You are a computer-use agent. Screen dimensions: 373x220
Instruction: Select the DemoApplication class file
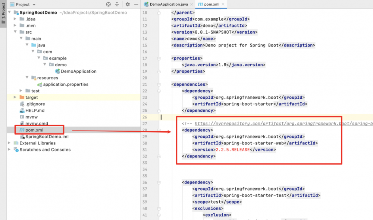click(x=78, y=71)
